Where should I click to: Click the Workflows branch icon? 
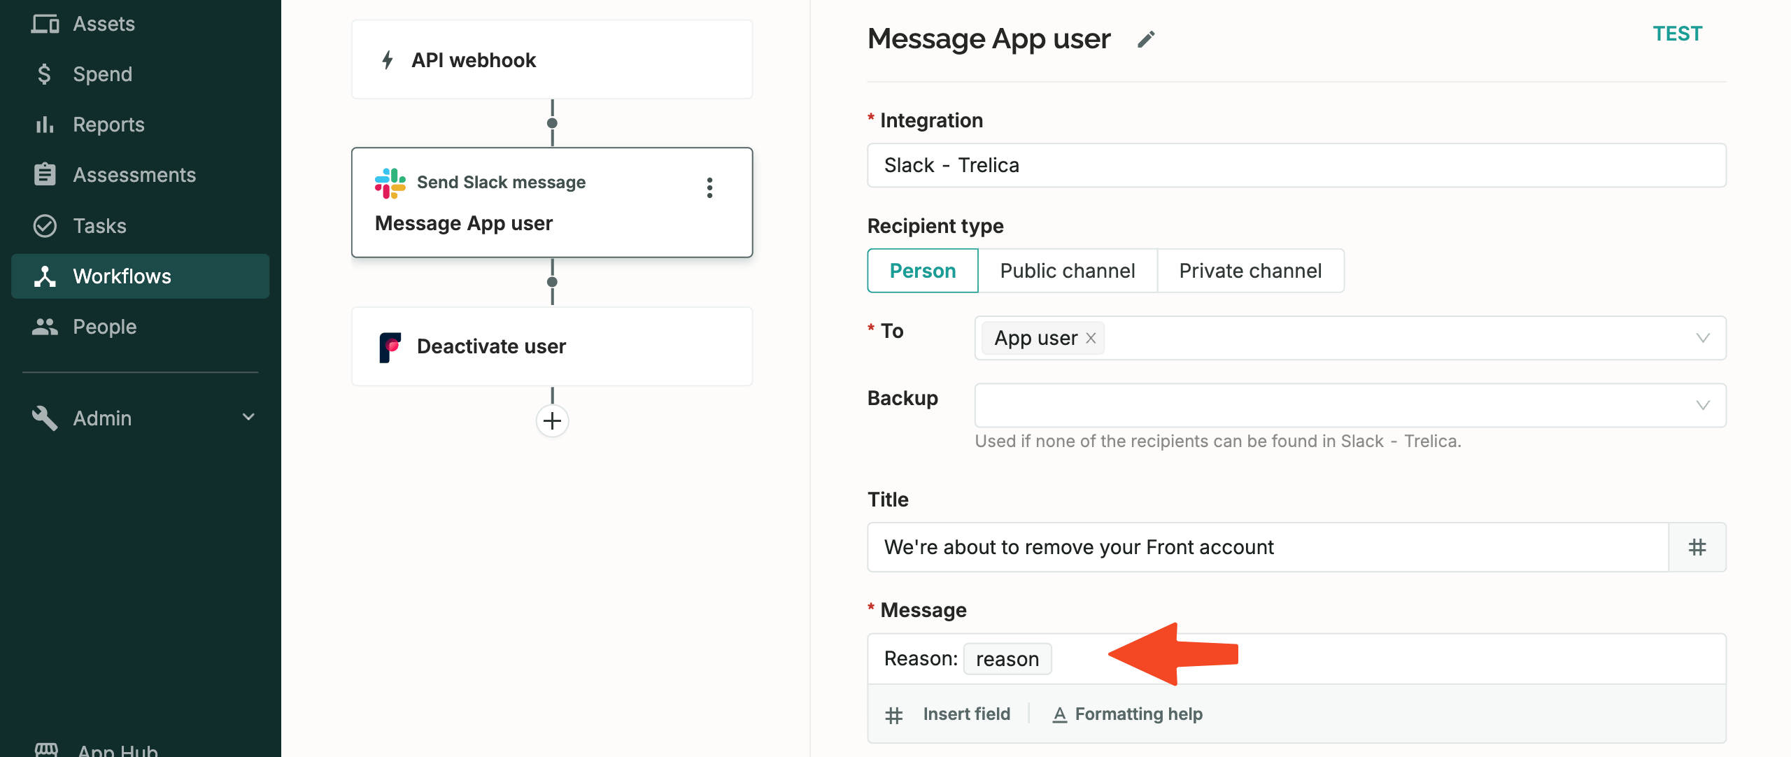pos(45,276)
